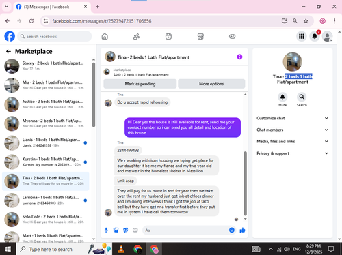Go back using the Marketplace back arrow

tap(8, 52)
